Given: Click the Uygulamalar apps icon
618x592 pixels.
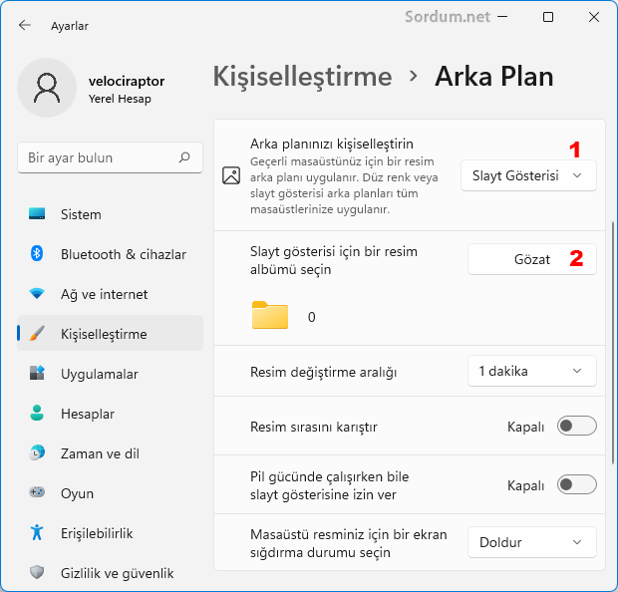Looking at the screenshot, I should coord(38,374).
